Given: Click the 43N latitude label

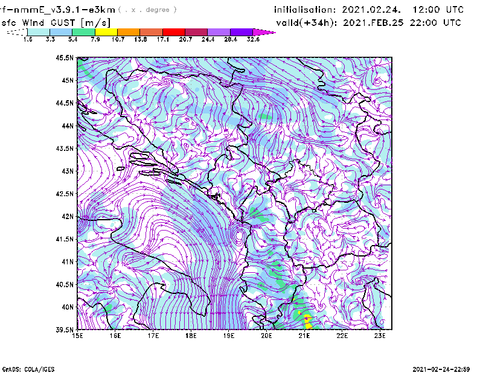Looking at the screenshot, I should [x=68, y=171].
